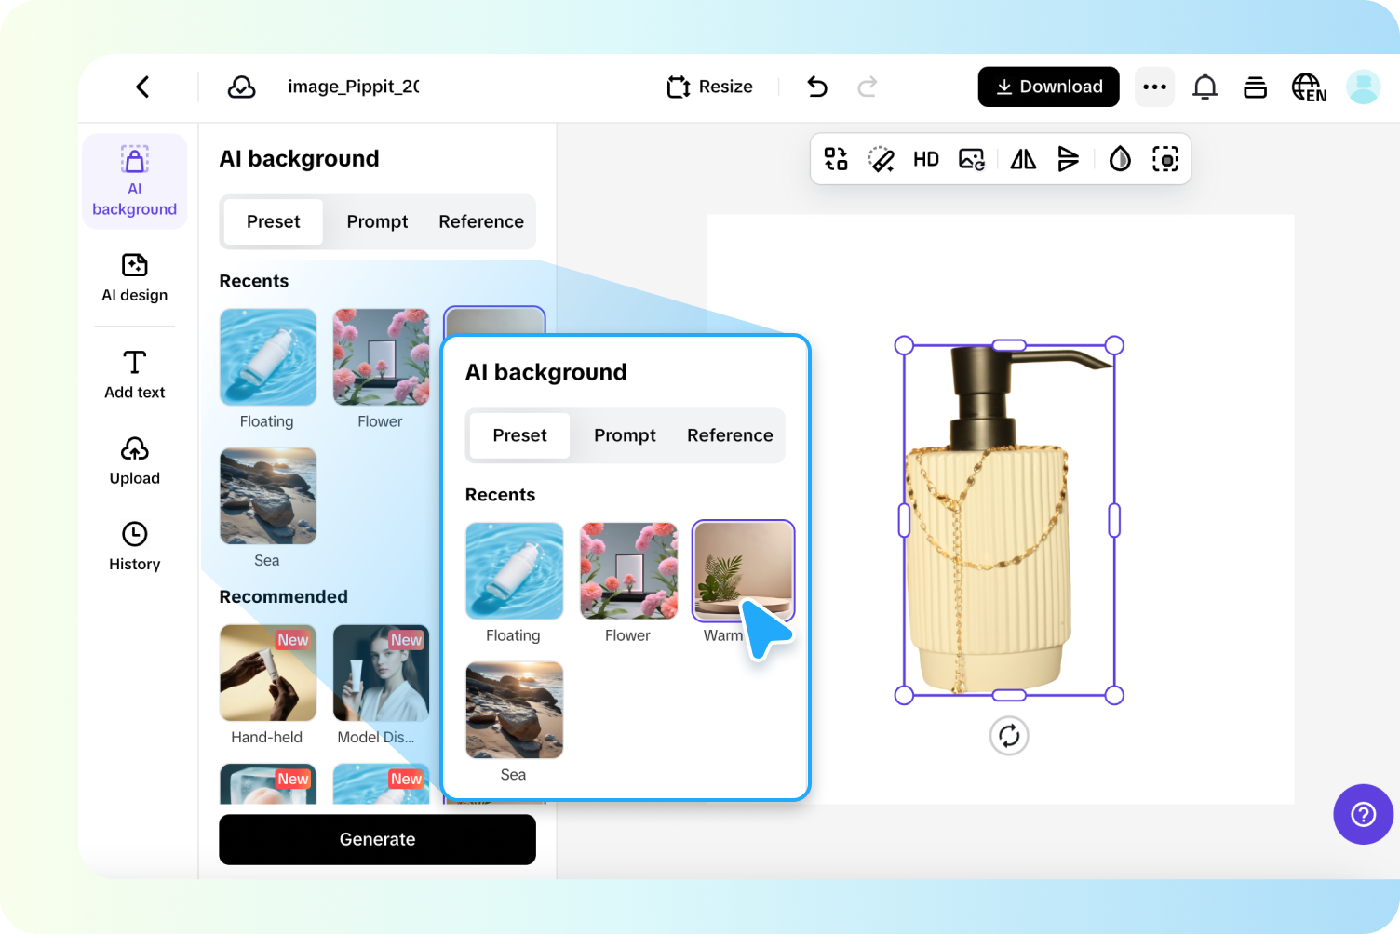The width and height of the screenshot is (1400, 934).
Task: Open the color adjust droplet icon
Action: pyautogui.click(x=1120, y=158)
